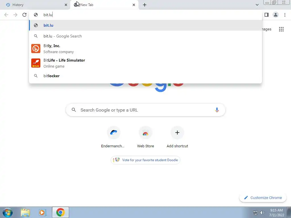Click the Bitly orange logo icon
Viewport: 291px width, 218px height.
(36, 49)
